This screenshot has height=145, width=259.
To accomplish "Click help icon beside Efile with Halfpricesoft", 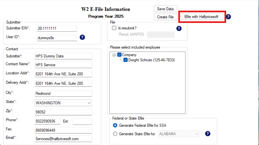I will (228, 17).
